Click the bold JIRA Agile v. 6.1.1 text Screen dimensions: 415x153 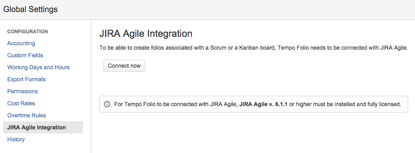tap(263, 104)
